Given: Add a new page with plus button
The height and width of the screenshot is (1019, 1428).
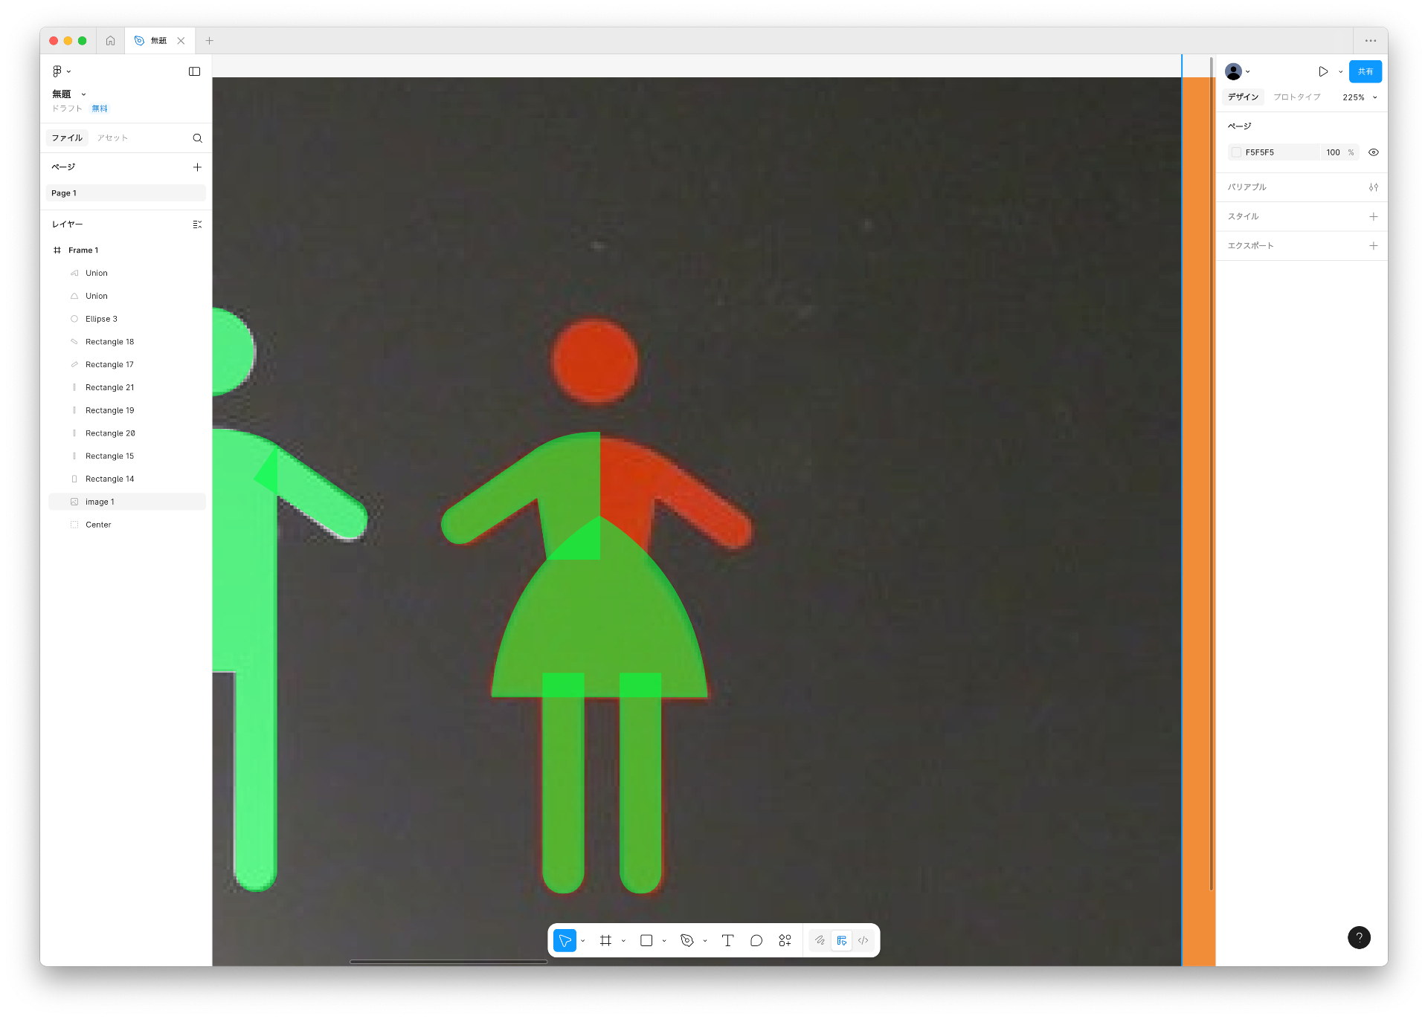Looking at the screenshot, I should [197, 167].
